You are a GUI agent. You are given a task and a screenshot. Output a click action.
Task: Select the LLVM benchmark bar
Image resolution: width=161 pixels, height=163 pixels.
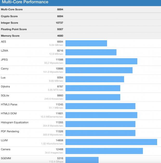tap(111, 142)
